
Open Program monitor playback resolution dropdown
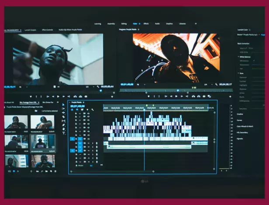click(208, 84)
